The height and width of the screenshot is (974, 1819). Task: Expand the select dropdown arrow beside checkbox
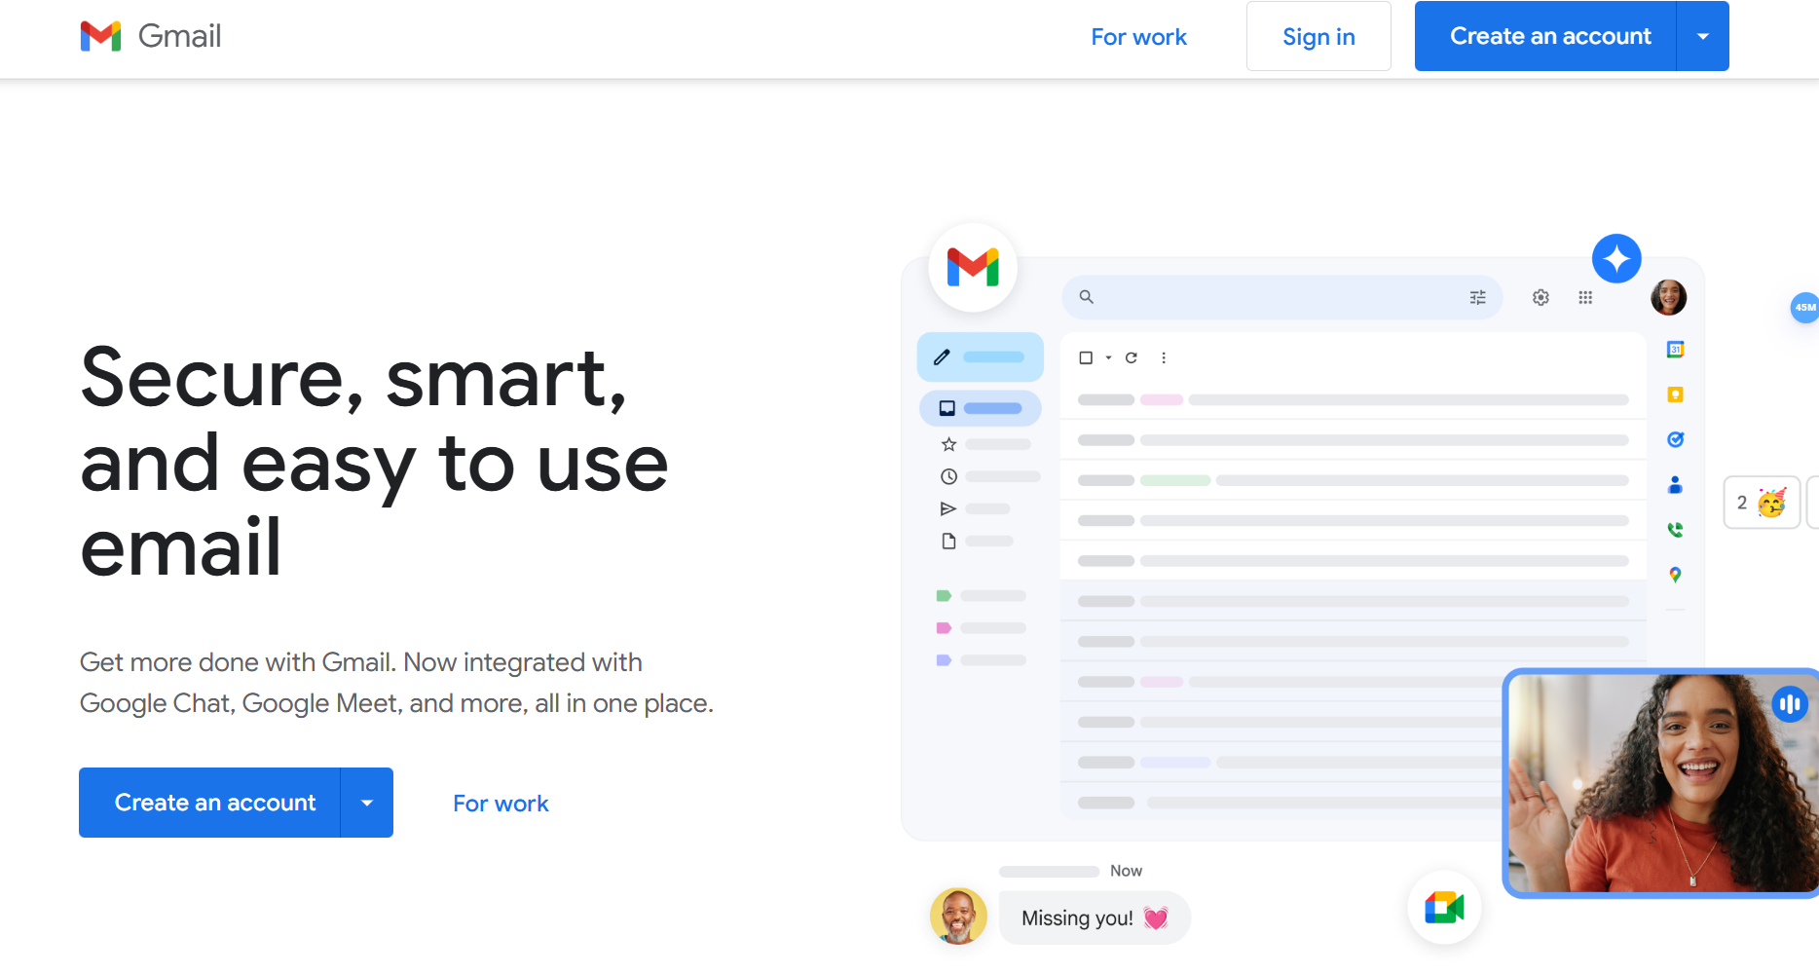pyautogui.click(x=1108, y=357)
